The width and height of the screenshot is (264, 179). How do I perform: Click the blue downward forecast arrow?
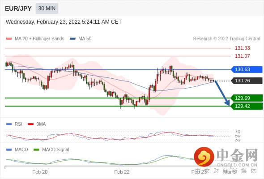[222, 93]
